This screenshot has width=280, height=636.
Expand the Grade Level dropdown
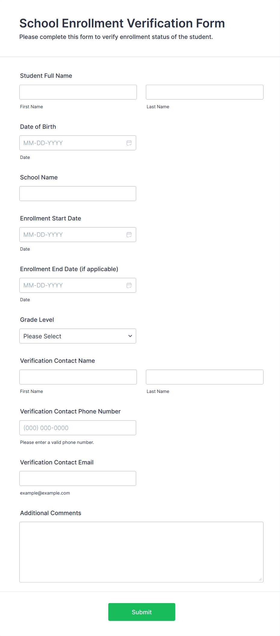(x=78, y=336)
